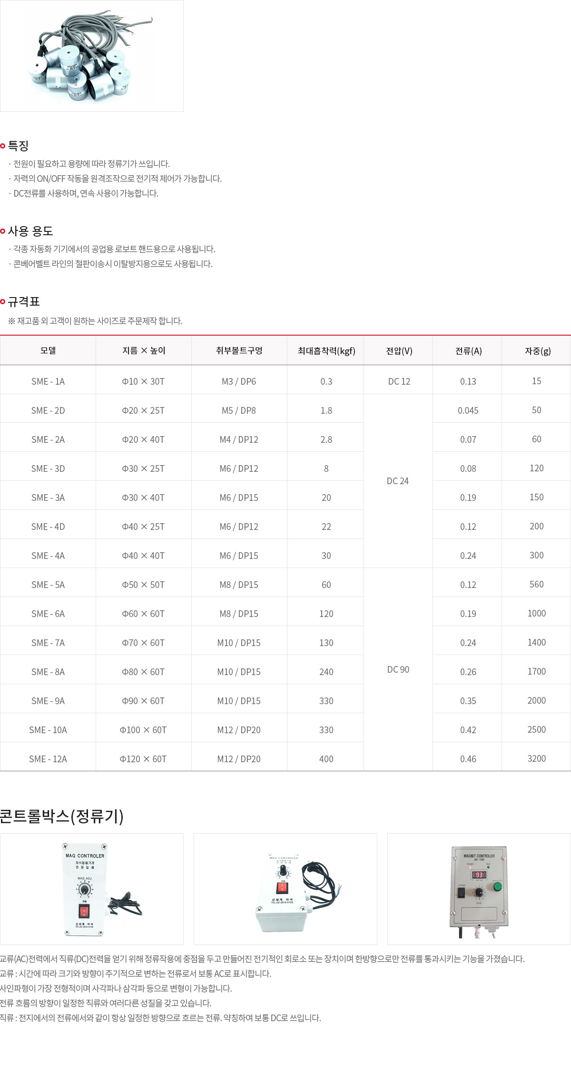Open the first MAG CONTROLLER image

coord(91,889)
